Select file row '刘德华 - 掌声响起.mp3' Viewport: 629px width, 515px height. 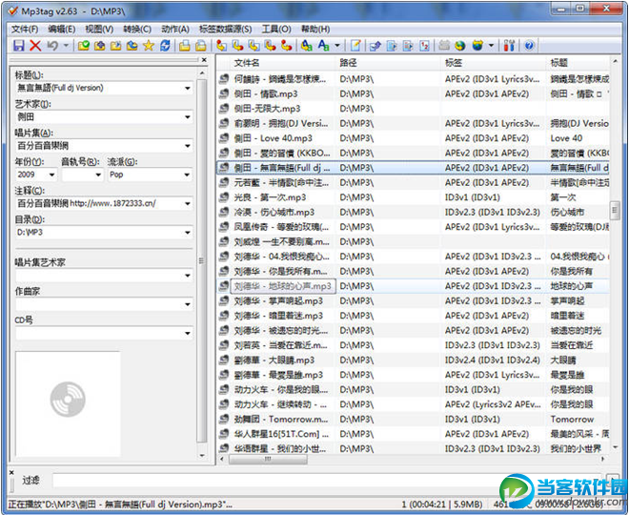point(414,301)
